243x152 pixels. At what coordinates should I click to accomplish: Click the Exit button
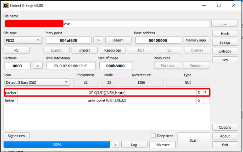click(x=225, y=145)
